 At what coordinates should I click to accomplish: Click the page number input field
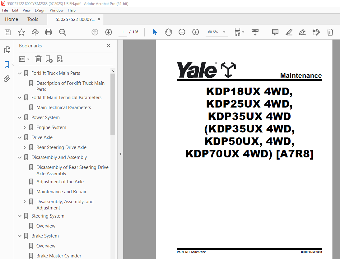point(123,32)
